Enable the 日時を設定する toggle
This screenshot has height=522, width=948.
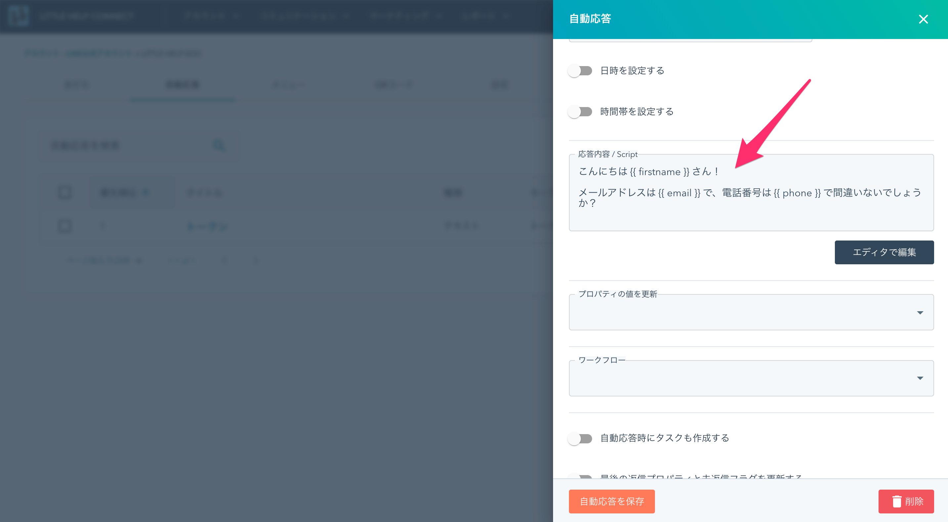coord(580,71)
